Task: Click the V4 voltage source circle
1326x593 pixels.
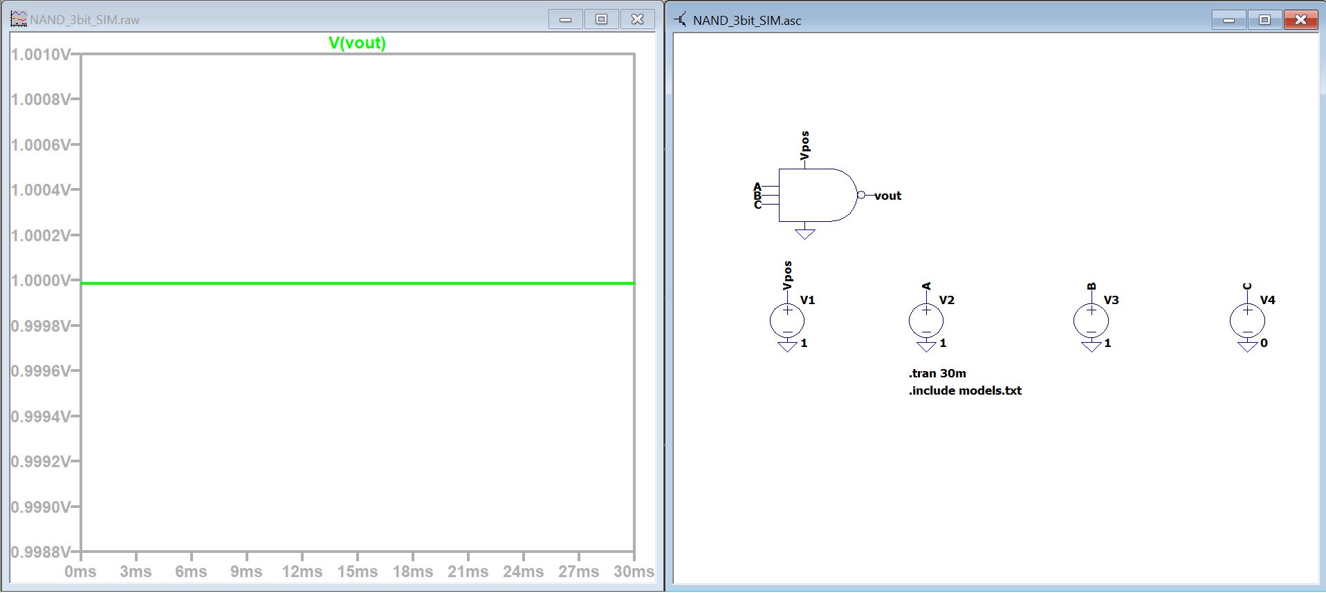Action: coord(1247,321)
